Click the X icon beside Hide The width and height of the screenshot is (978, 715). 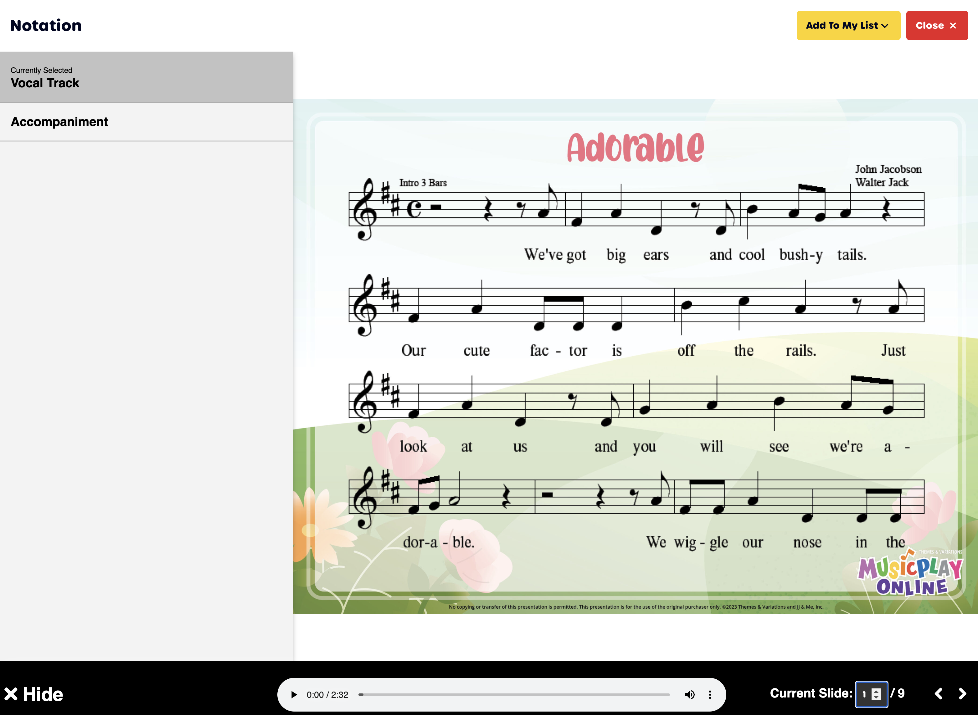point(11,694)
